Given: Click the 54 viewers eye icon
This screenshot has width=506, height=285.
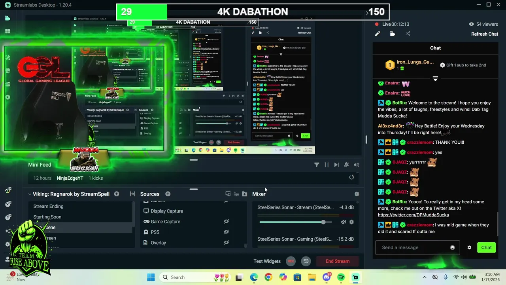Looking at the screenshot, I should point(471,24).
